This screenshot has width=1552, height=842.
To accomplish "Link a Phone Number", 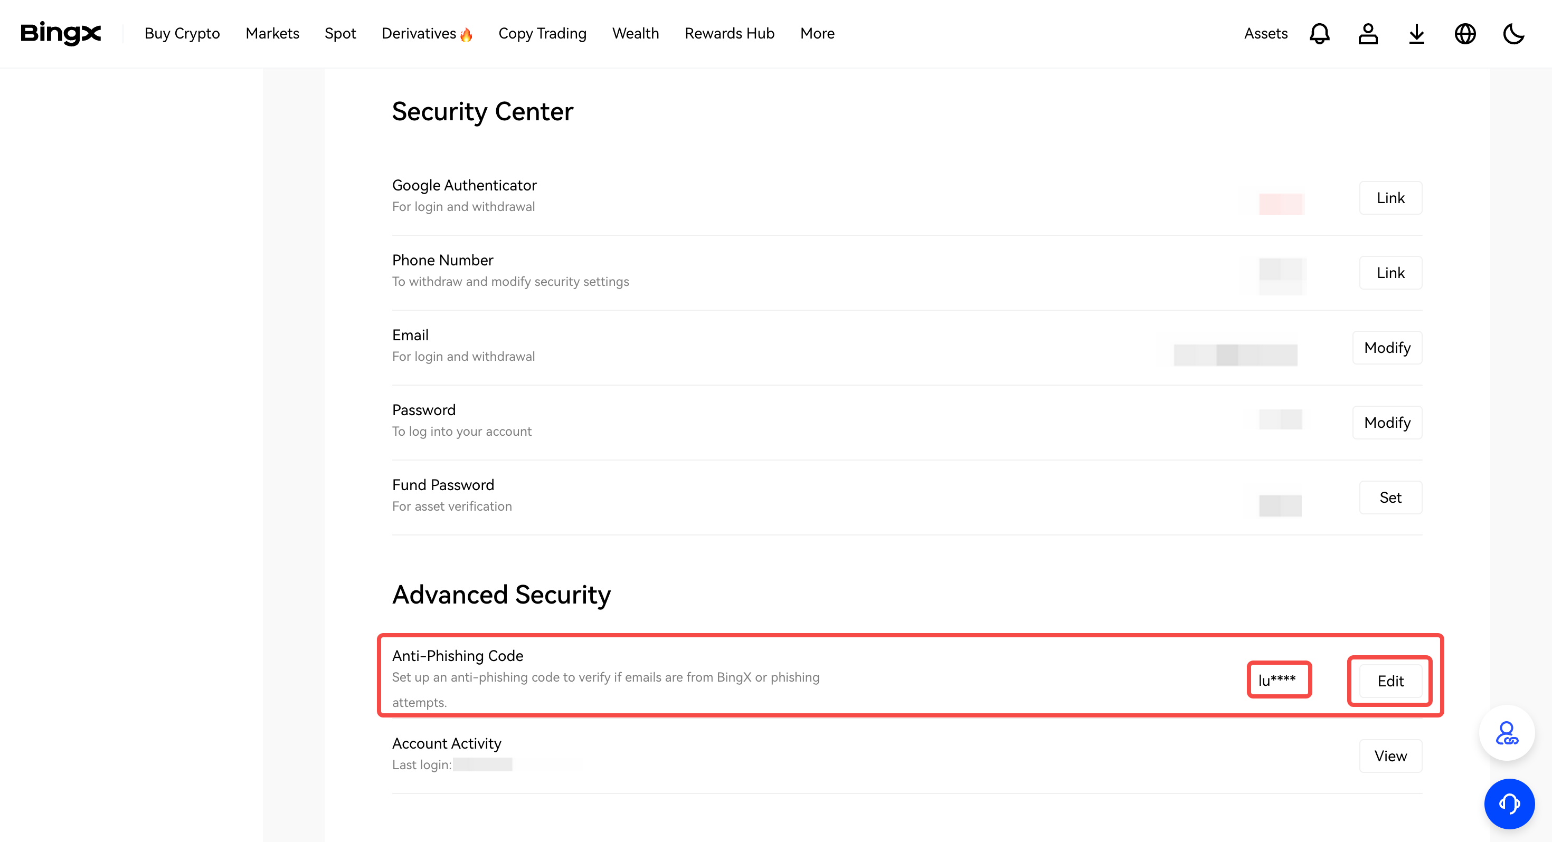I will pyautogui.click(x=1390, y=273).
